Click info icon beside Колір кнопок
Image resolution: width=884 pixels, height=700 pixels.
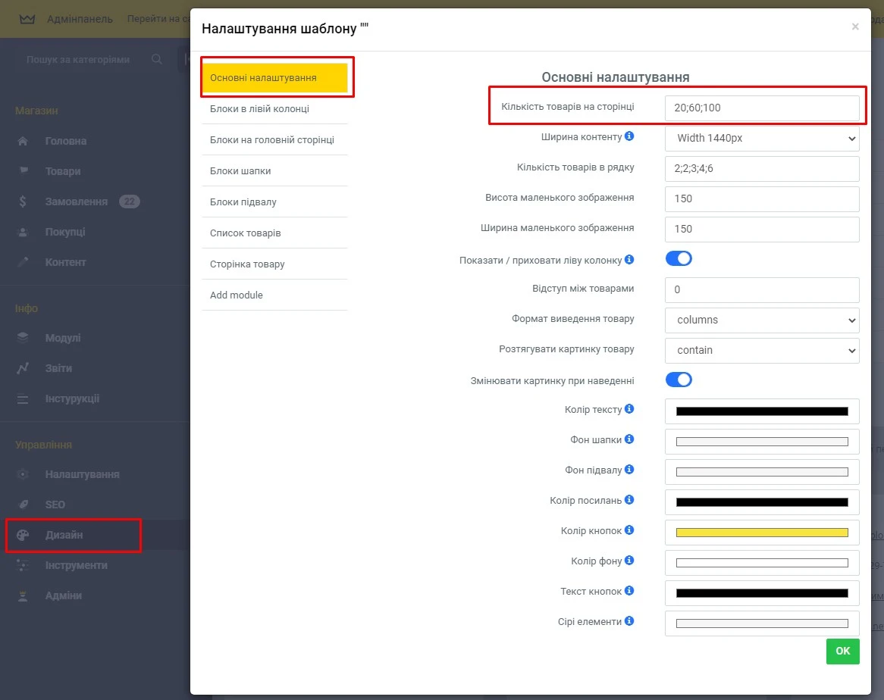(629, 530)
